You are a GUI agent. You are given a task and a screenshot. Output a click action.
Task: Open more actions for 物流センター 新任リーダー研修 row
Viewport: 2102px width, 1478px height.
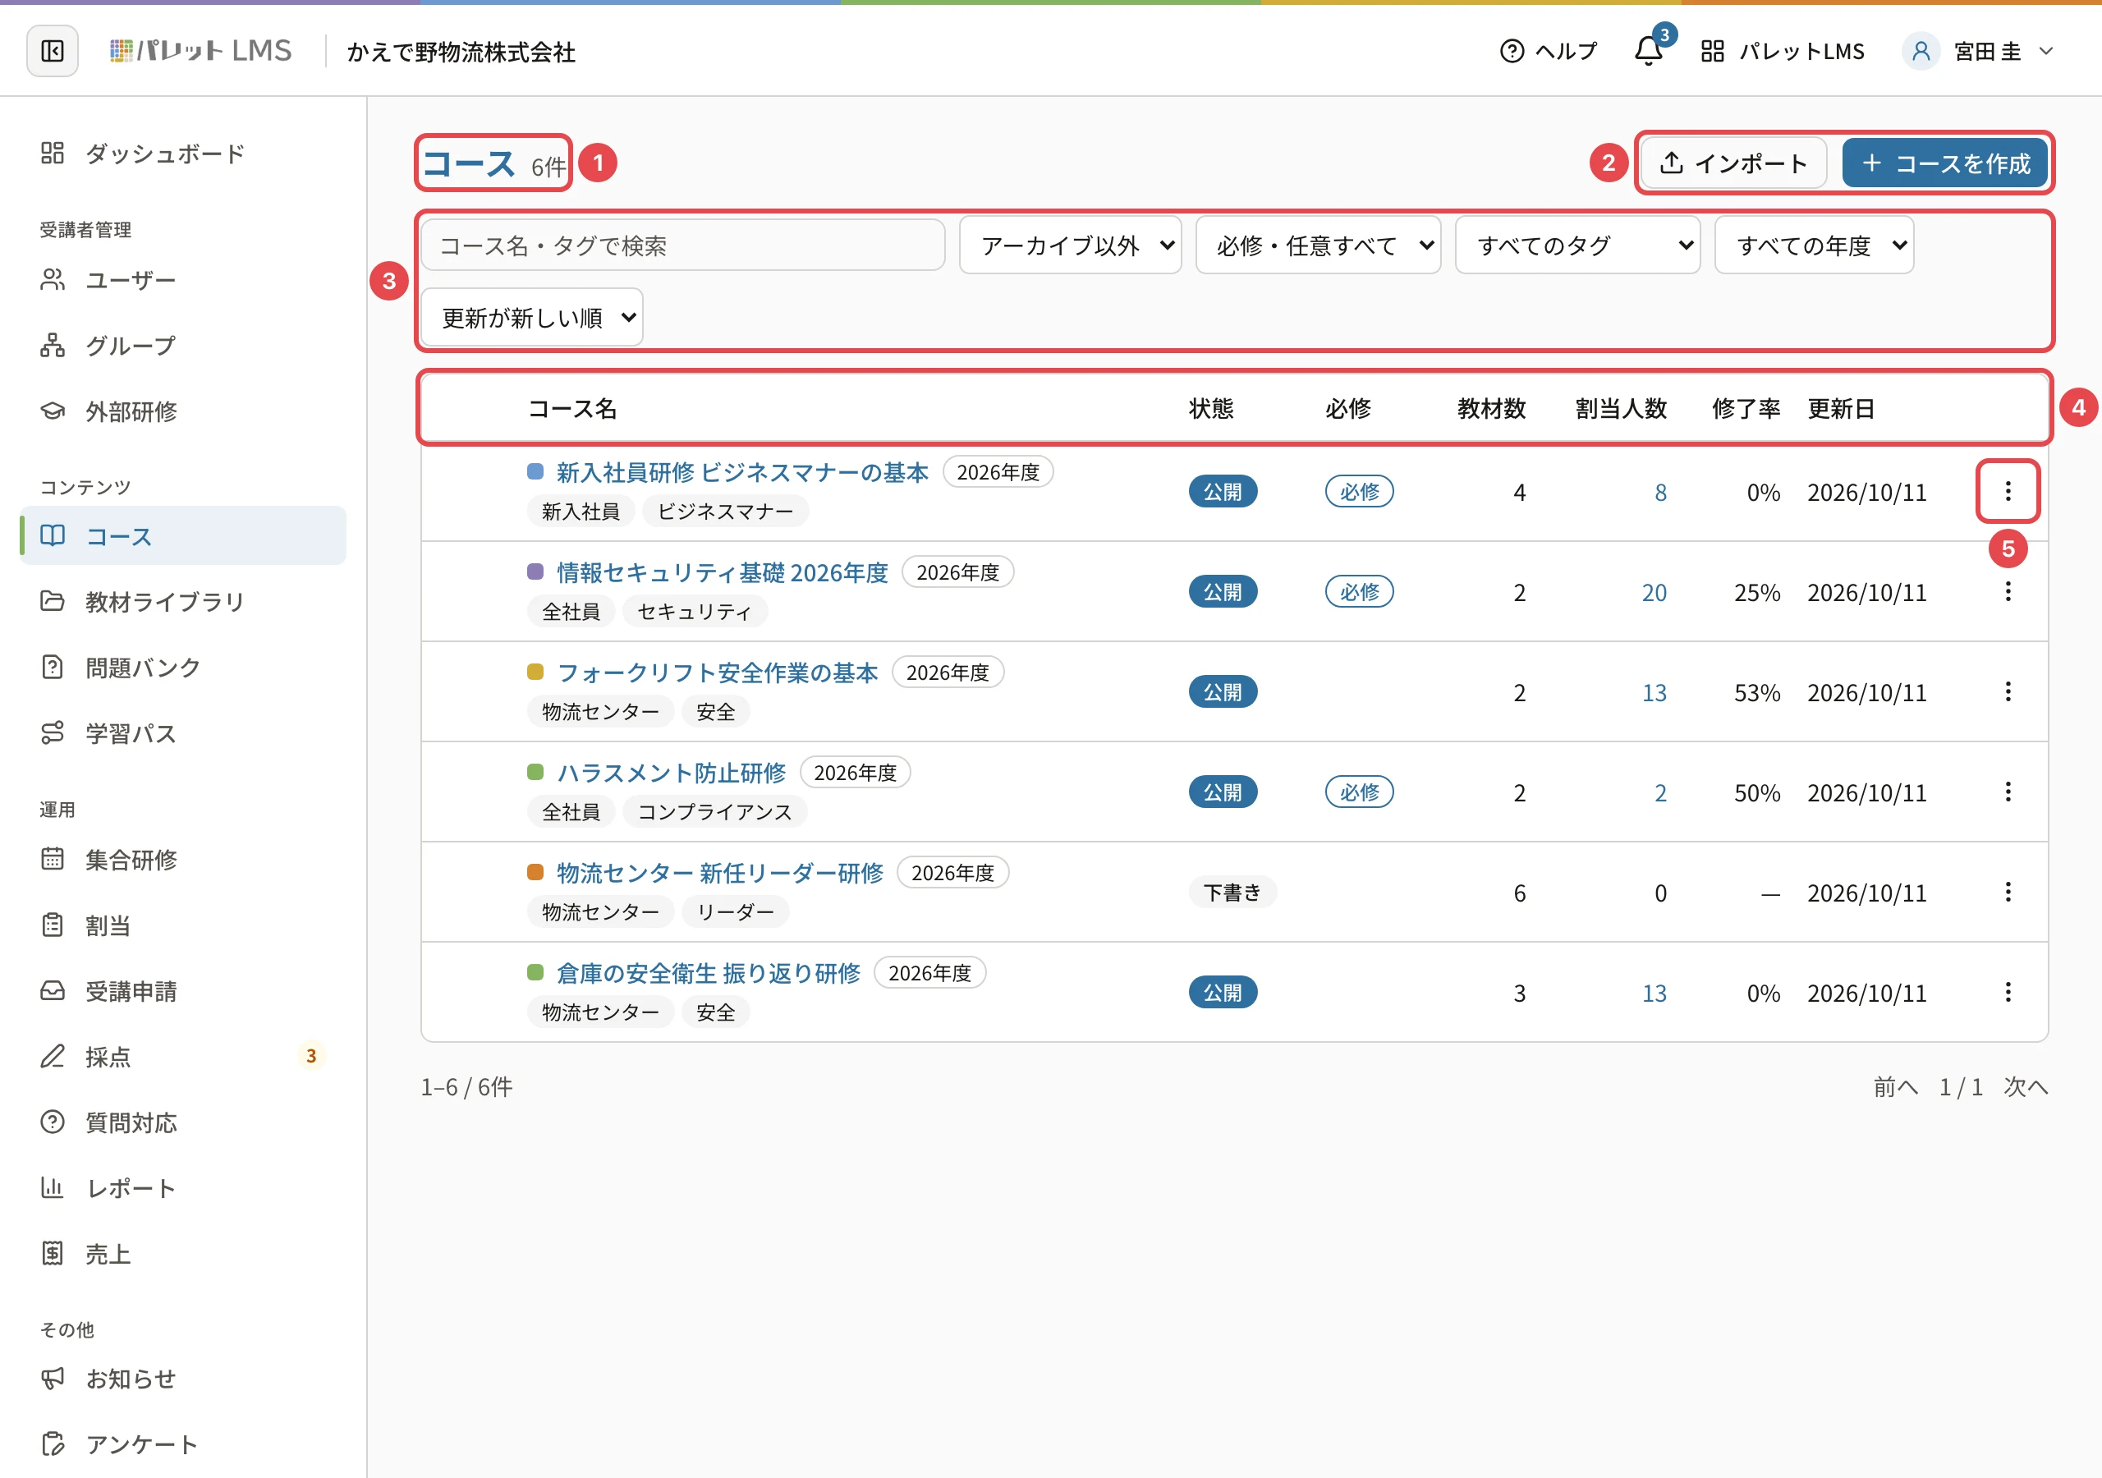(x=2008, y=893)
